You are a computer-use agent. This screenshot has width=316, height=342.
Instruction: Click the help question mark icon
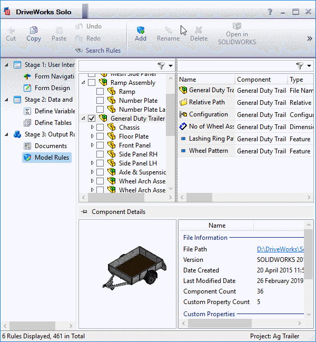270,12
